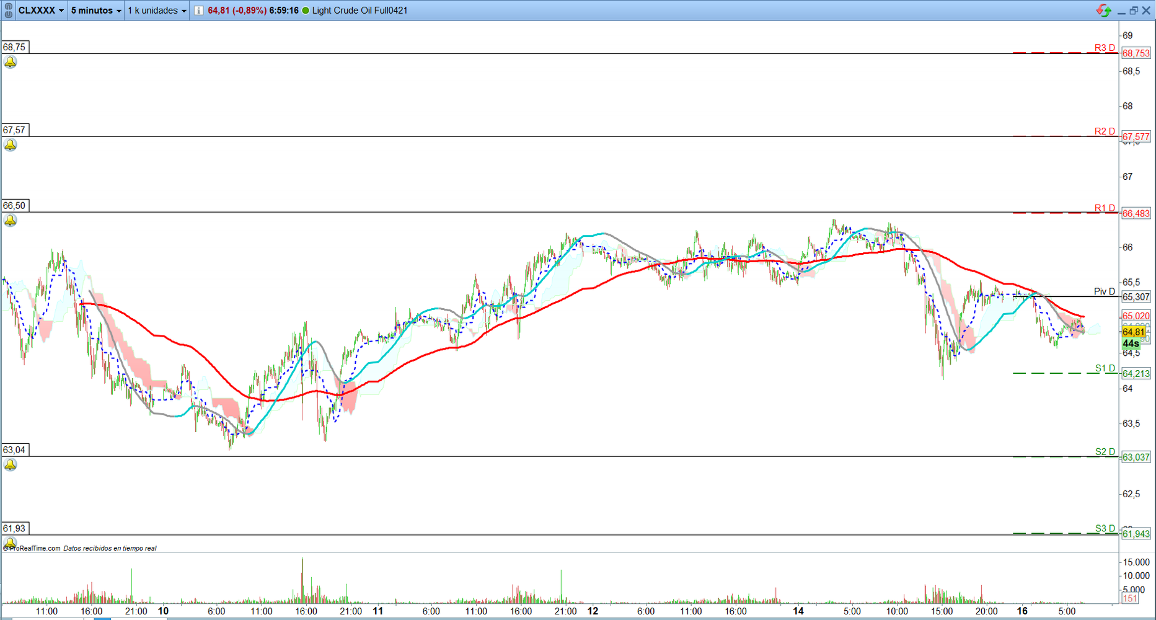This screenshot has width=1156, height=620.
Task: Click the alarm bell at level 66,50
Action: [11, 221]
